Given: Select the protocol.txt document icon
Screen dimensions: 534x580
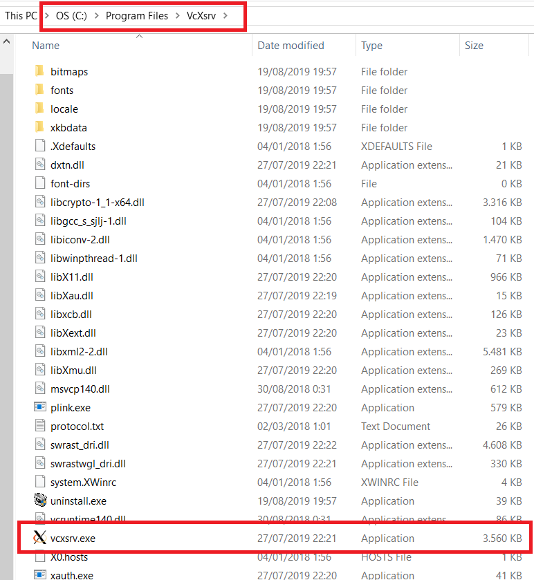Looking at the screenshot, I should [x=40, y=425].
